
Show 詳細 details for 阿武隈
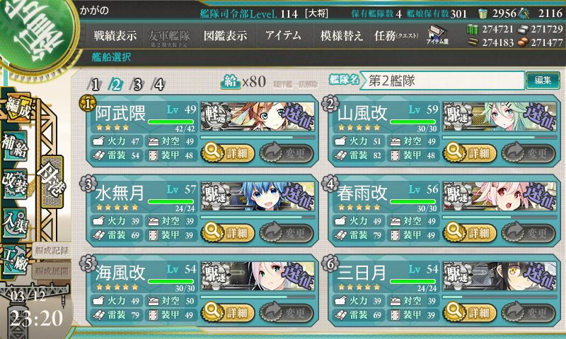(228, 153)
